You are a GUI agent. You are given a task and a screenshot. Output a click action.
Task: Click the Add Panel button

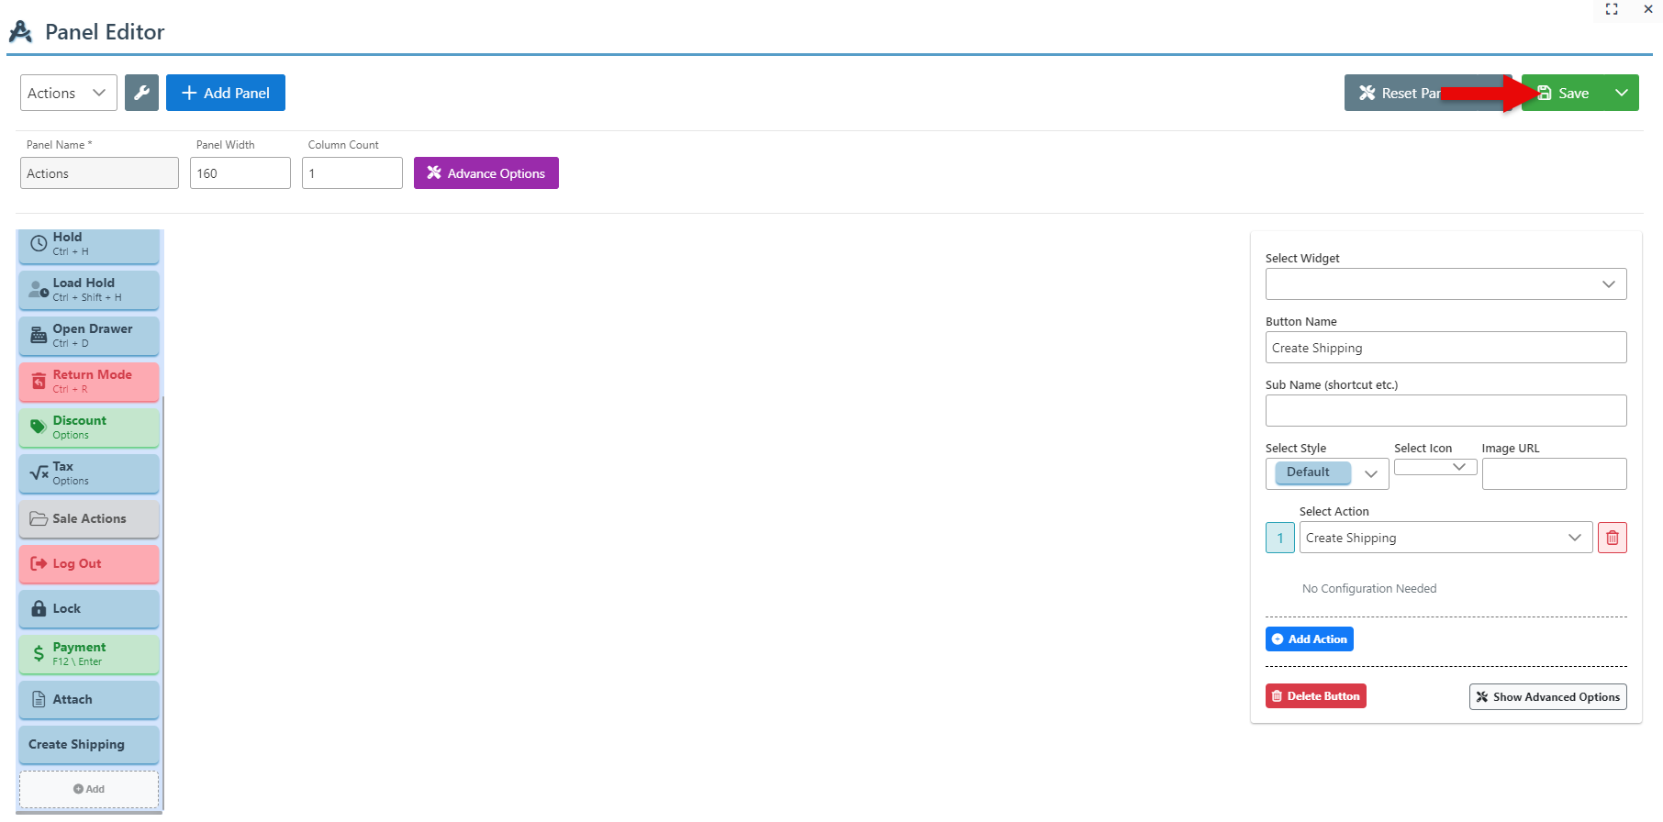tap(226, 93)
